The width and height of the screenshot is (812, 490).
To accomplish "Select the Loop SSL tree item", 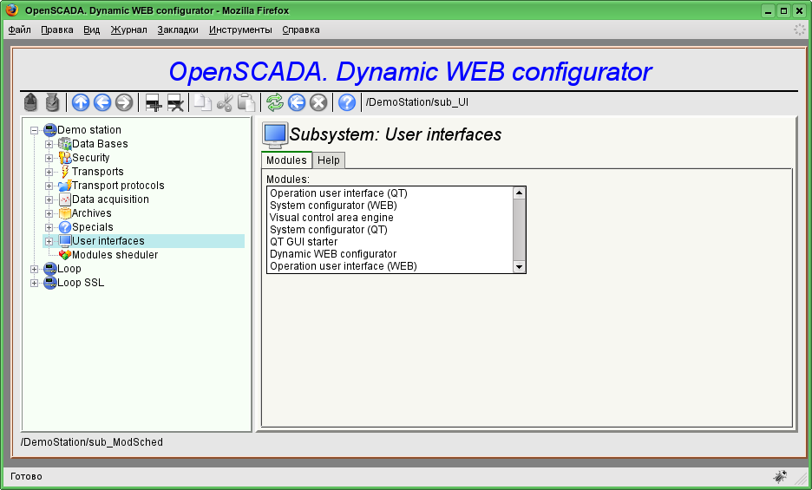I will pyautogui.click(x=81, y=283).
